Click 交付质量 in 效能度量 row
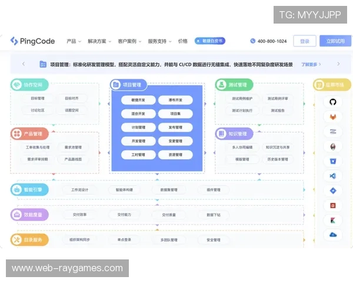Image resolution: width=353 pixels, height=283 pixels. click(169, 215)
